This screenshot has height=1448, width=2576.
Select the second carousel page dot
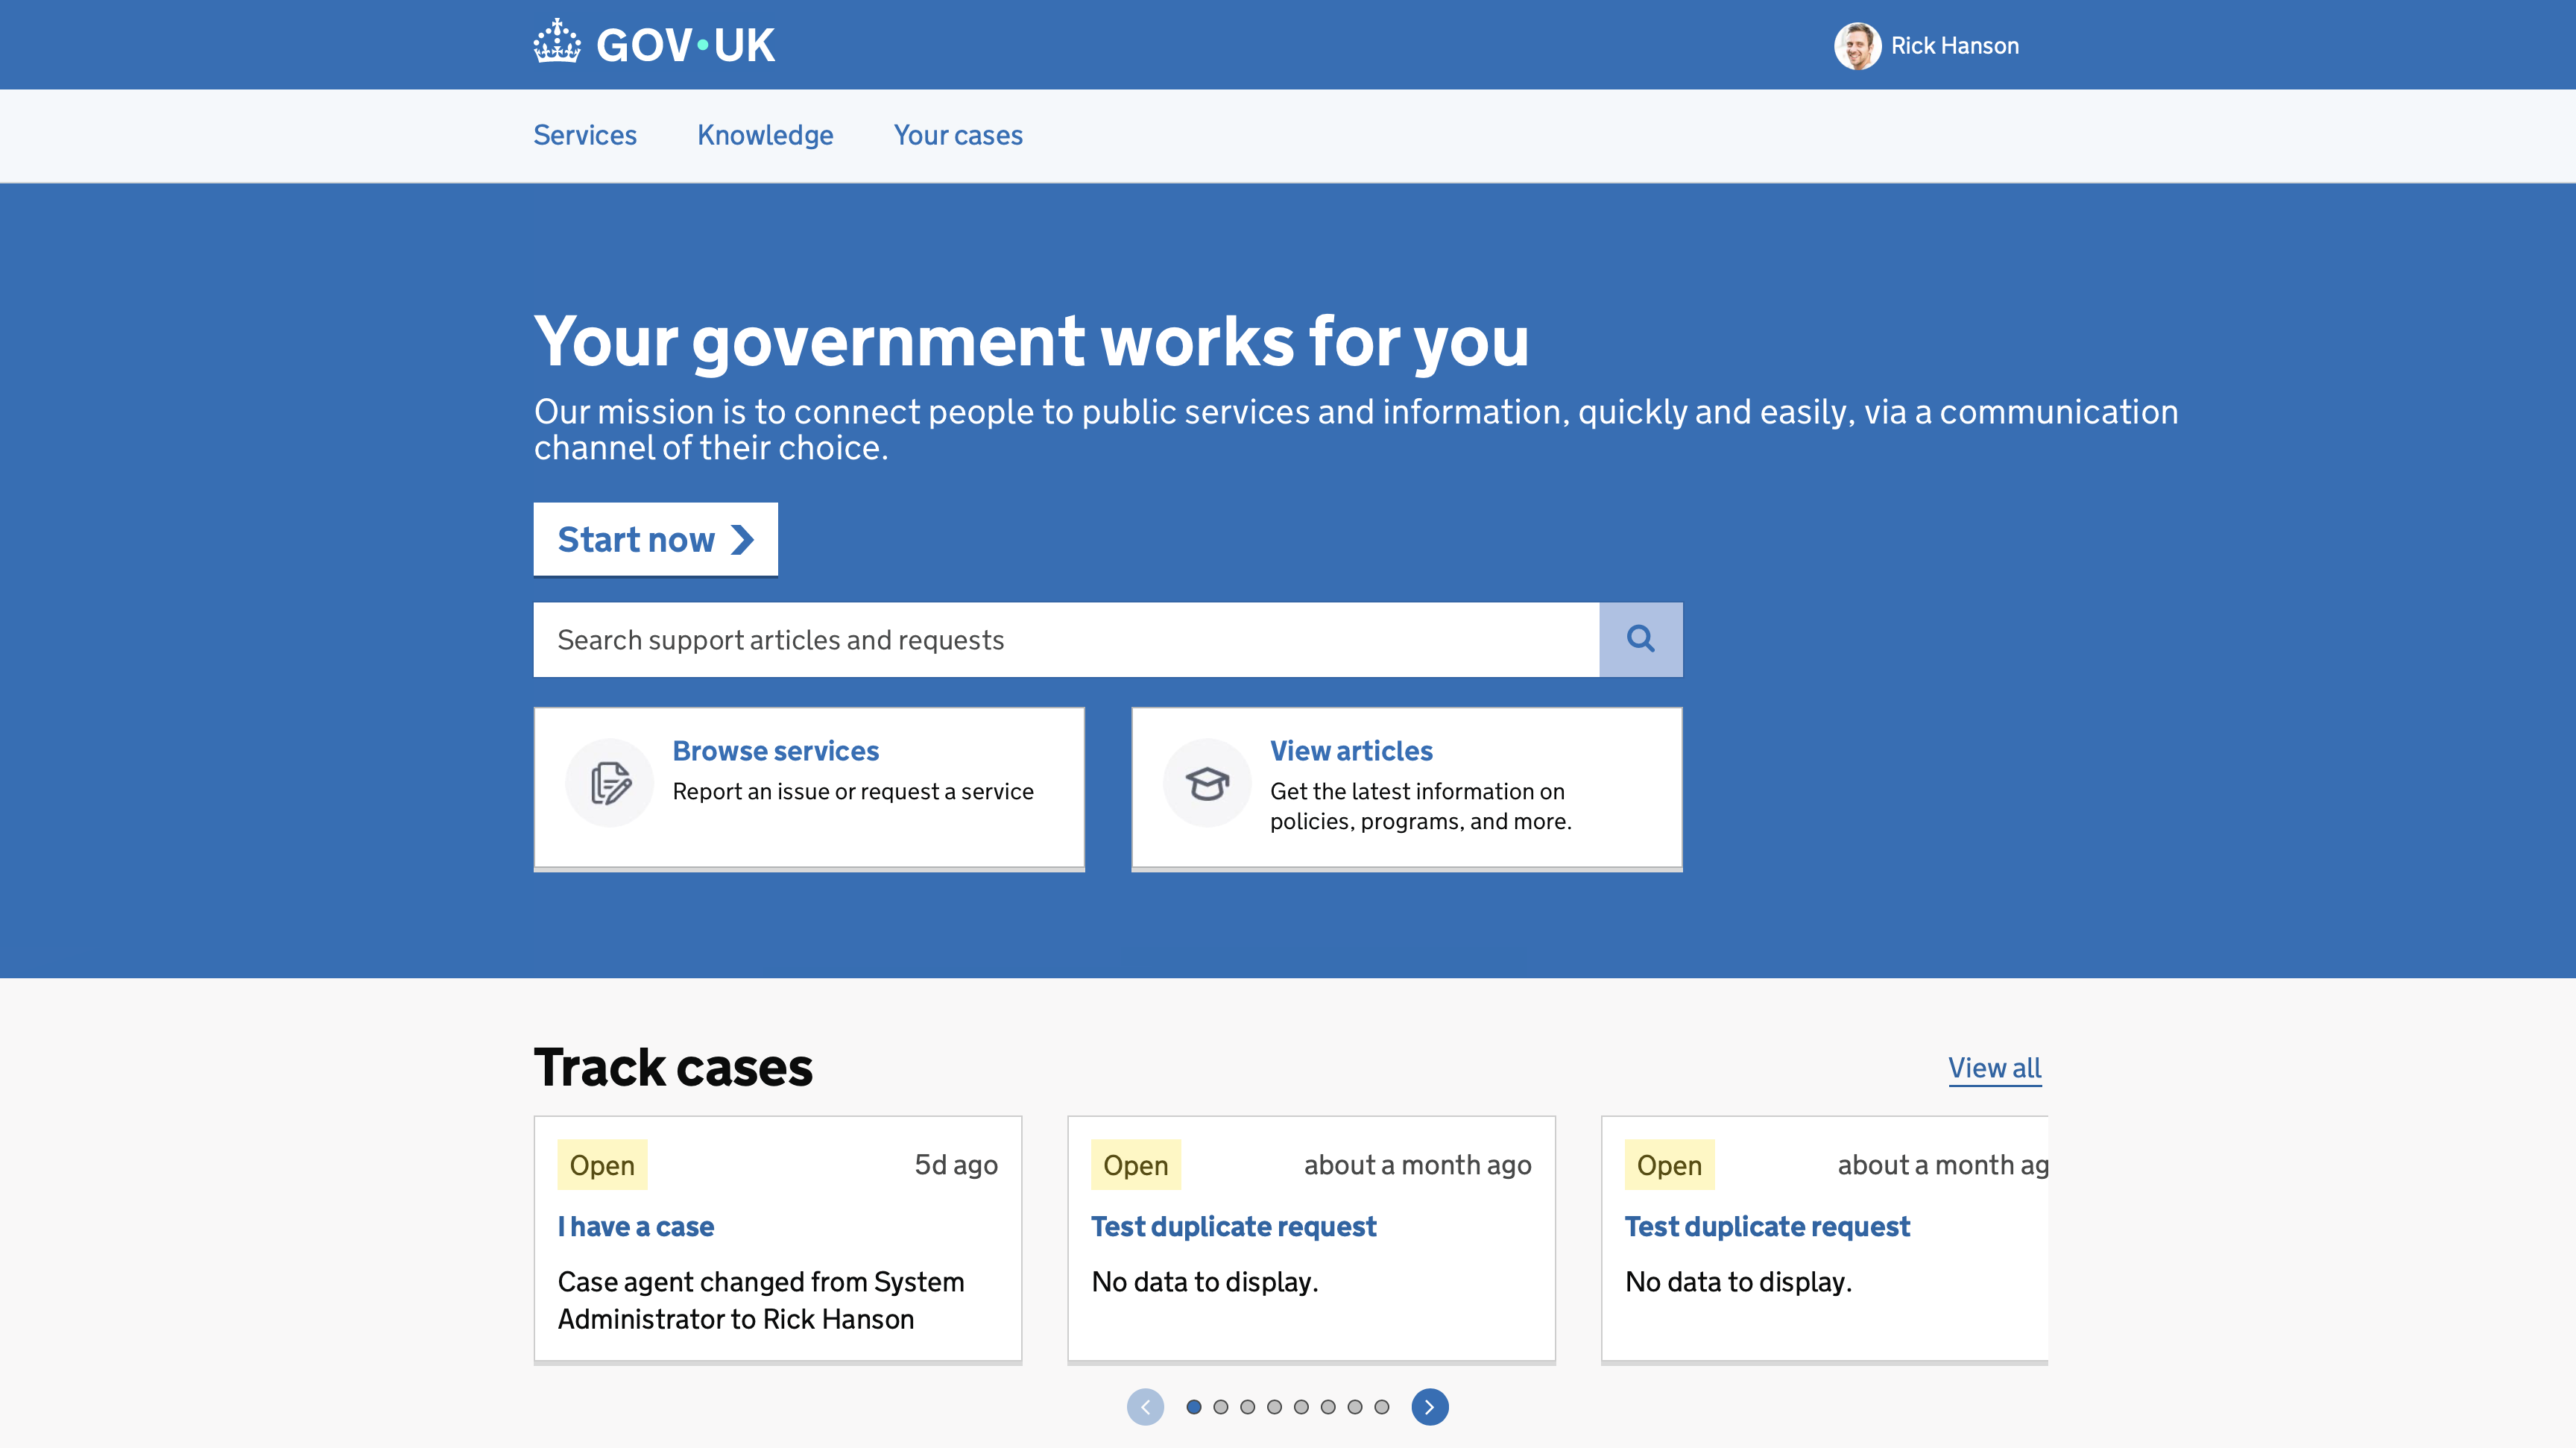1221,1407
